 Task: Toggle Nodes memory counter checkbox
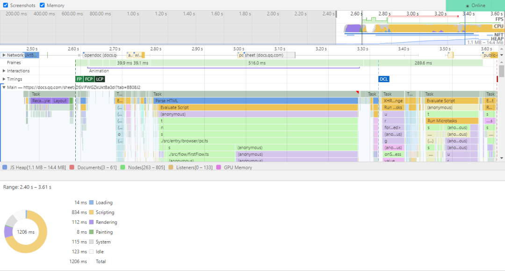click(x=123, y=167)
